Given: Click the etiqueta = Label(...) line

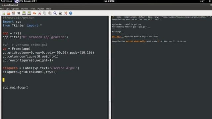Looking at the screenshot, I should pyautogui.click(x=41, y=68).
